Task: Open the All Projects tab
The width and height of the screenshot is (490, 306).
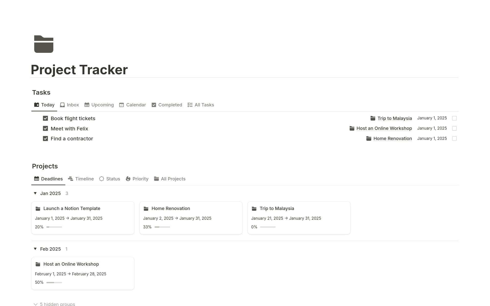Action: pyautogui.click(x=173, y=179)
